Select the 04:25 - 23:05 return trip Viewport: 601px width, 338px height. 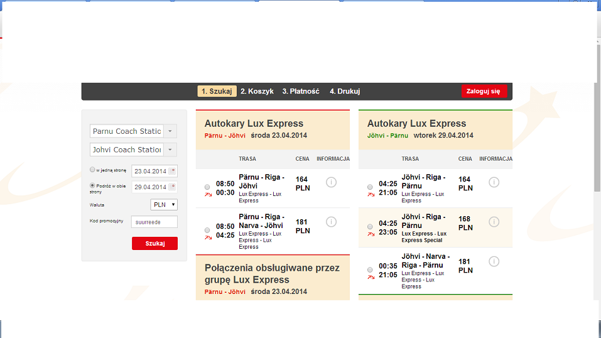point(370,227)
